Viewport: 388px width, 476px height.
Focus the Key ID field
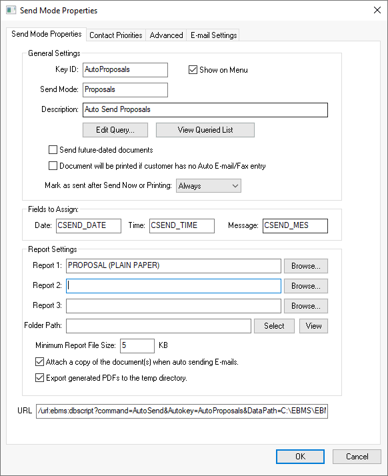point(125,70)
